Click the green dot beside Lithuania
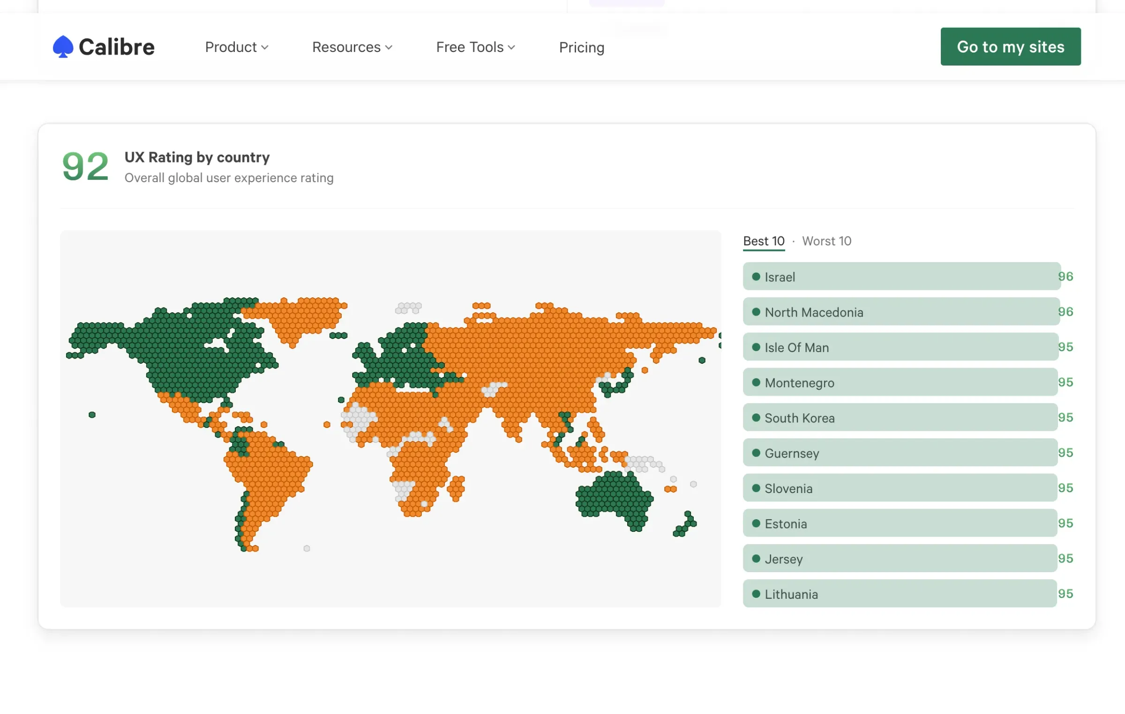Viewport: 1125px width, 714px height. [x=756, y=594]
